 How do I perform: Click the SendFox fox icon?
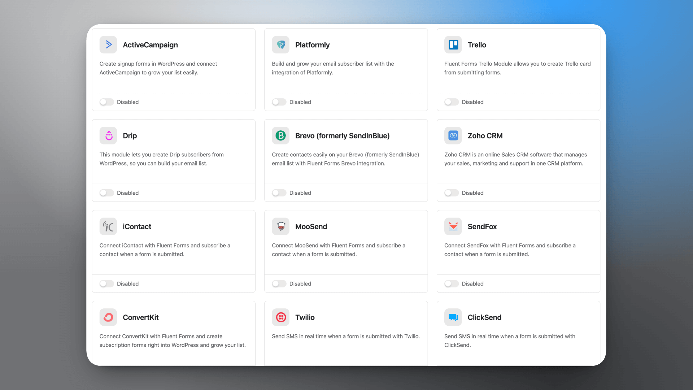click(453, 226)
